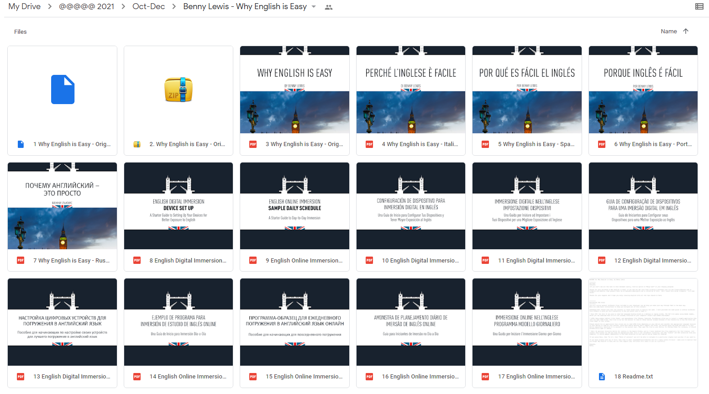Viewport: 709px width, 394px height.
Task: Reverse sort direction arrow next to Name
Action: pos(686,31)
